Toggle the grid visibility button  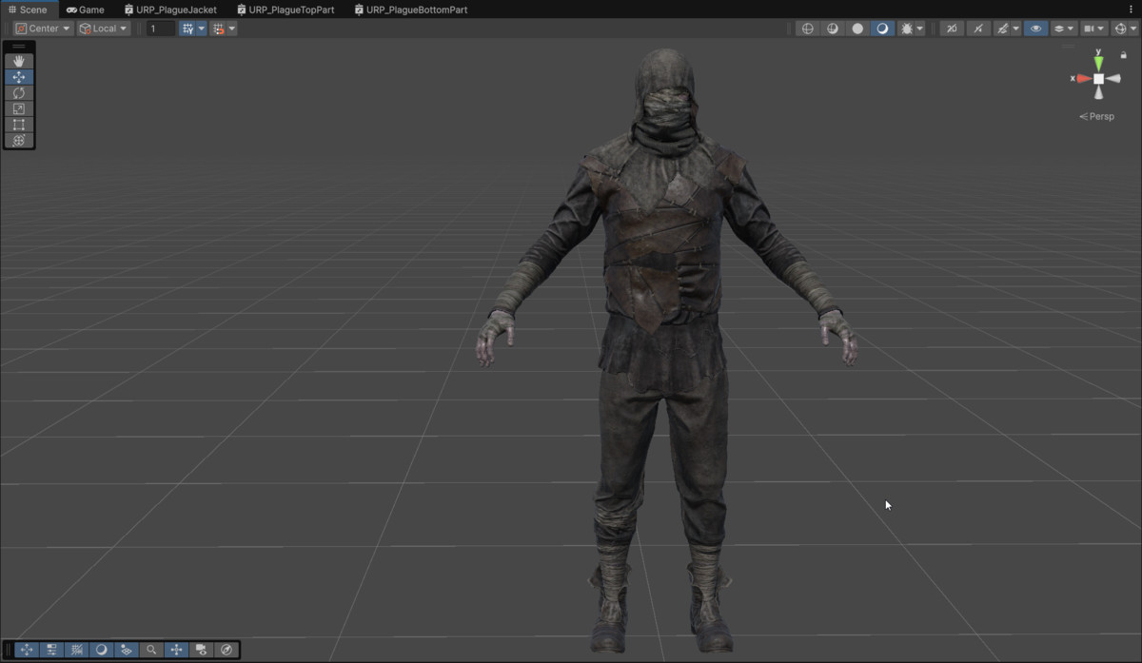[187, 29]
